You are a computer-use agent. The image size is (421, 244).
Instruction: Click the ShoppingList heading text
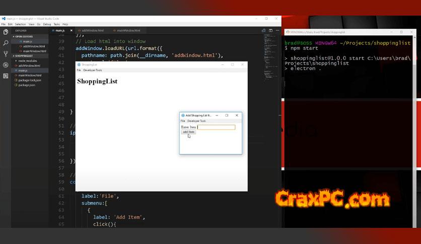point(97,82)
